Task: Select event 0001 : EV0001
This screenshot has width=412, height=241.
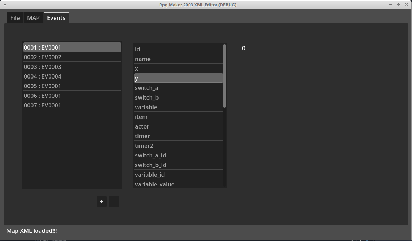Action: point(72,47)
